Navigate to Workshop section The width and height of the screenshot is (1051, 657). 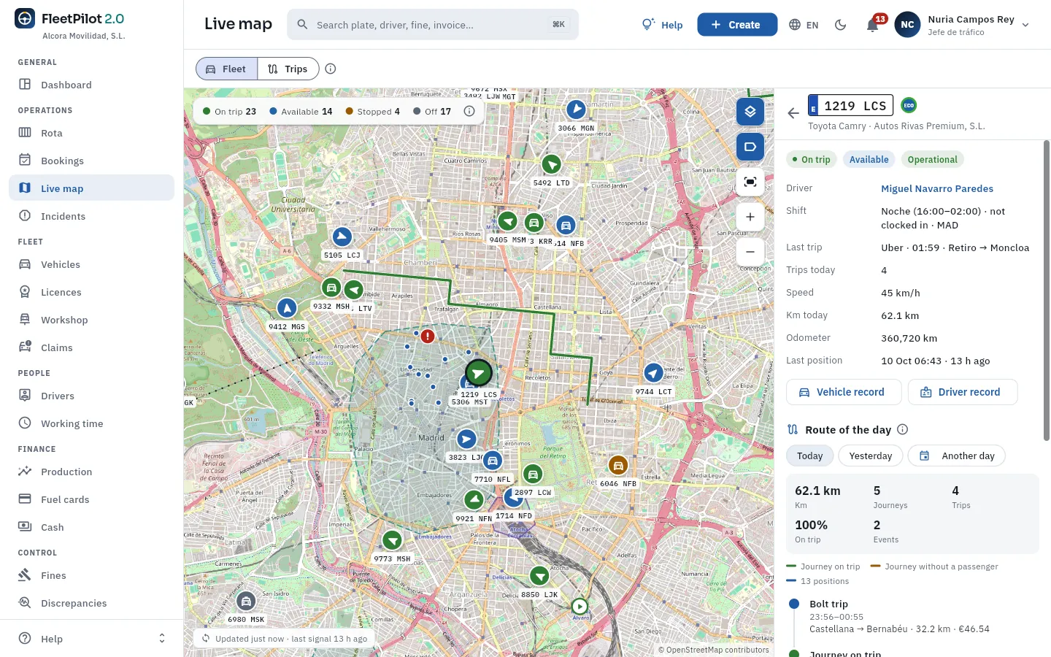(x=92, y=320)
